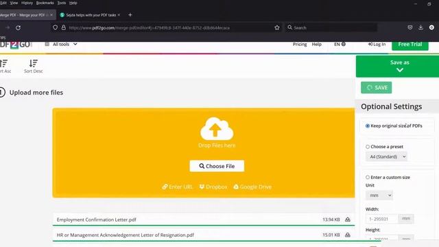Remove Employment Confirmation Letter.pdf via its icon
The image size is (439, 247).
coord(348,220)
